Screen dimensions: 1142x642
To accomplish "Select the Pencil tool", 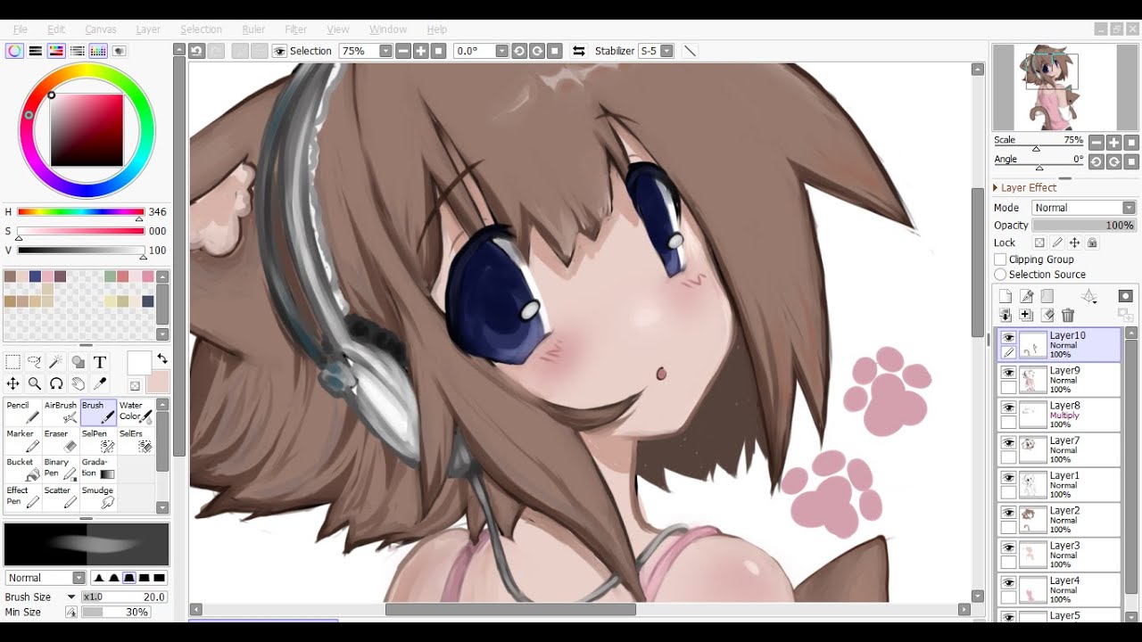I will click(x=22, y=411).
